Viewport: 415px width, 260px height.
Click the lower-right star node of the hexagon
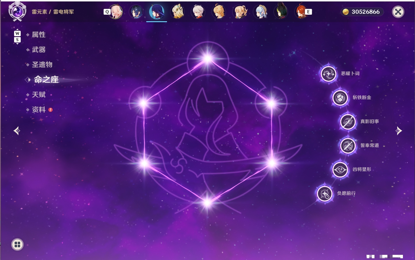click(x=271, y=163)
